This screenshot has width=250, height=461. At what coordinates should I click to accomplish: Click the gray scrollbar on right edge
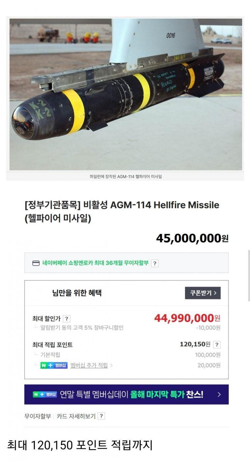249,276
